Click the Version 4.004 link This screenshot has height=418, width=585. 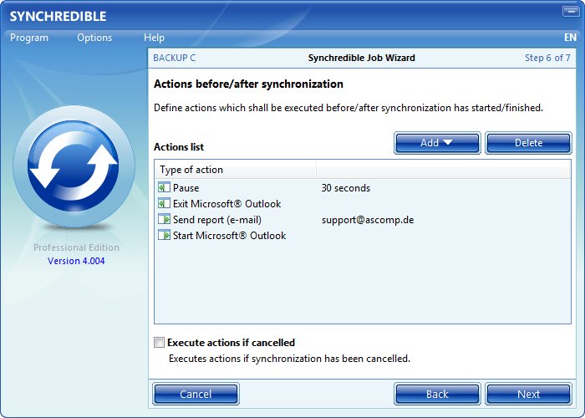pyautogui.click(x=76, y=261)
